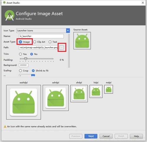Click the mdpi preview icon
The height and width of the screenshot is (142, 147).
(x=108, y=89)
